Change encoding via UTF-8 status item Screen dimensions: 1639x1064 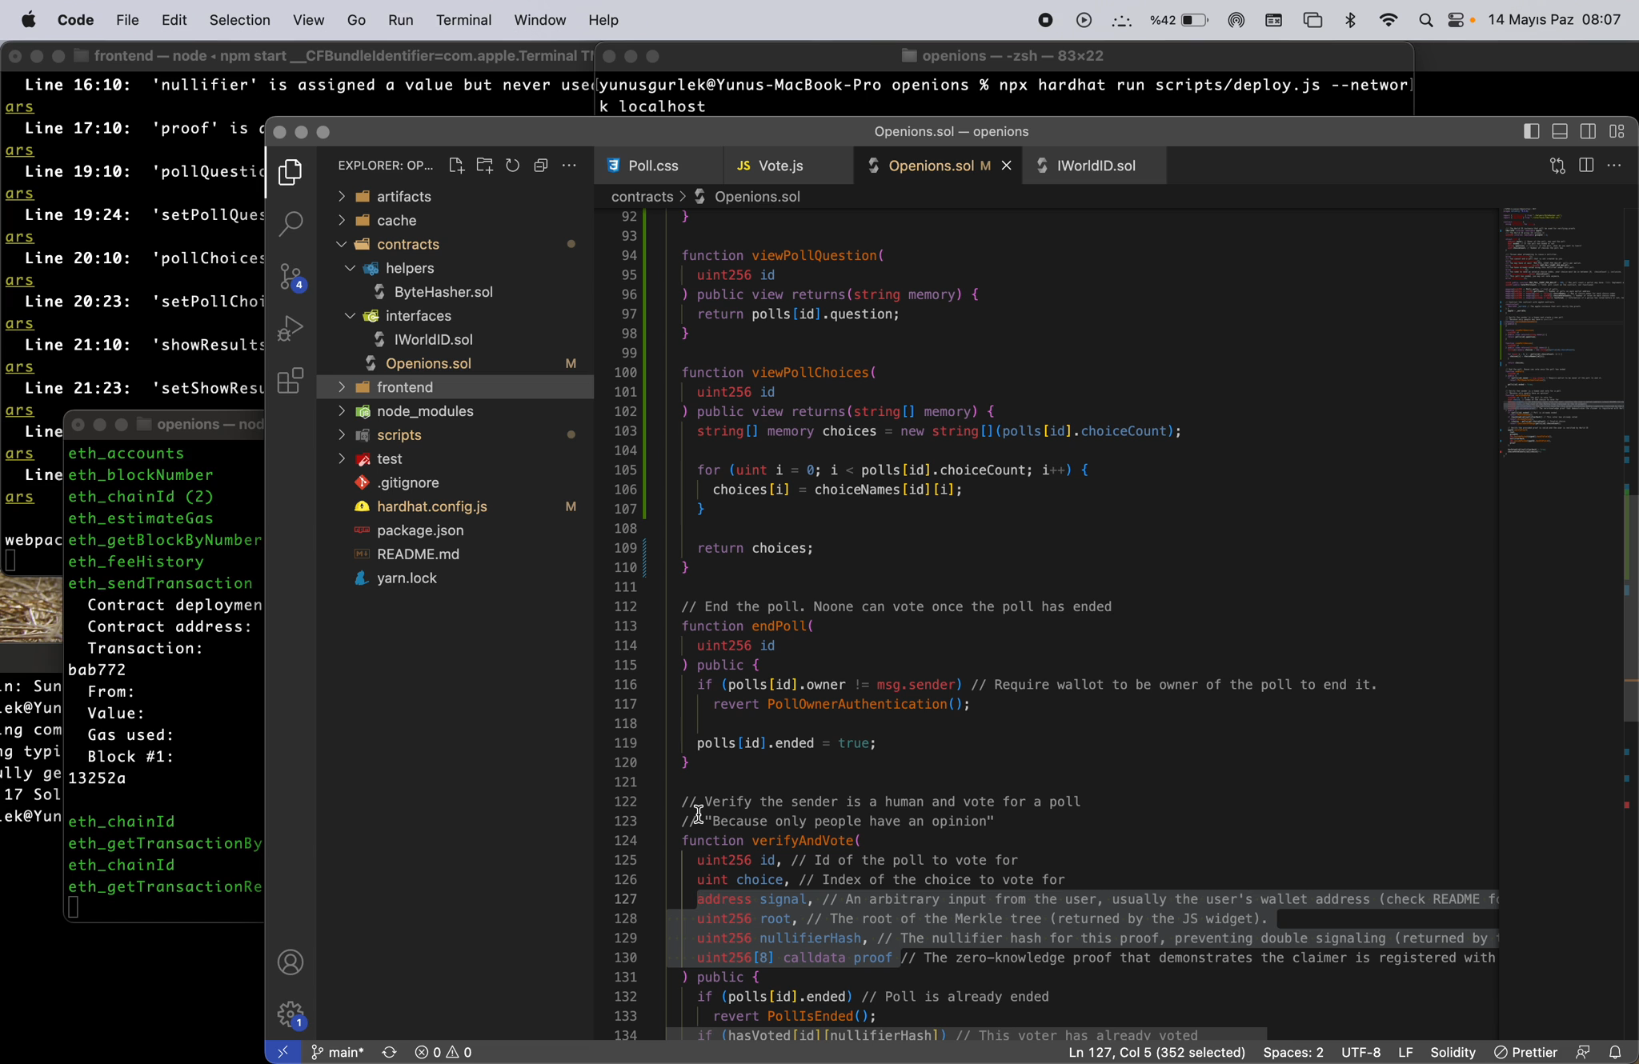coord(1360,1052)
